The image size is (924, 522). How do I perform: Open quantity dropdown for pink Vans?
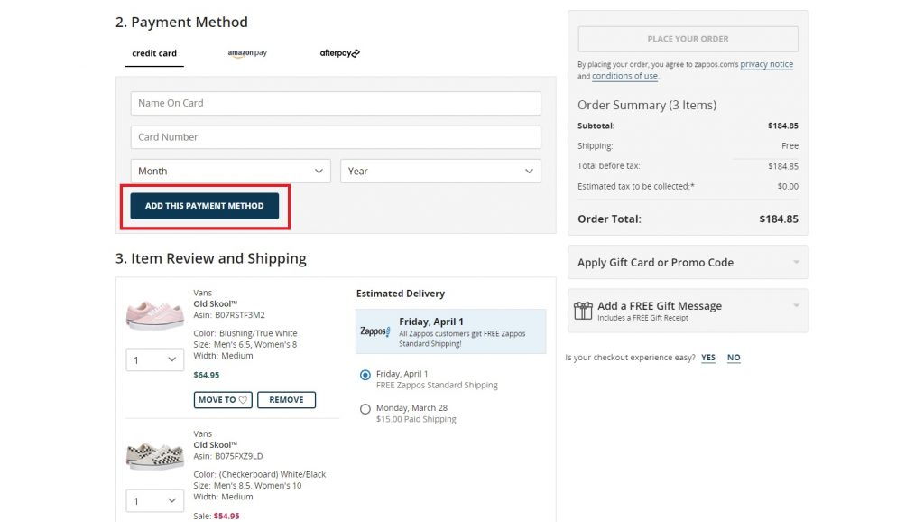click(155, 360)
